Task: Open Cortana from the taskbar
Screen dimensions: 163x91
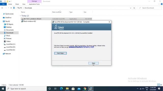Action: pyautogui.click(x=50, y=89)
